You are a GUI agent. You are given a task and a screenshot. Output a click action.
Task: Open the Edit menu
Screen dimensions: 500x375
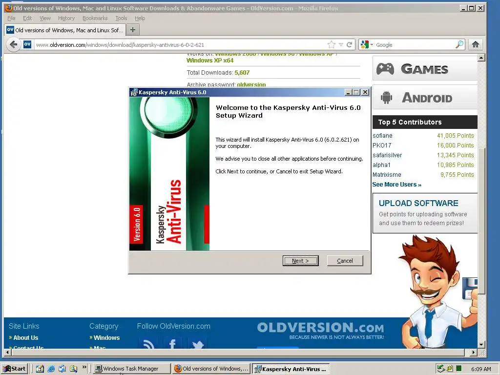coord(27,18)
